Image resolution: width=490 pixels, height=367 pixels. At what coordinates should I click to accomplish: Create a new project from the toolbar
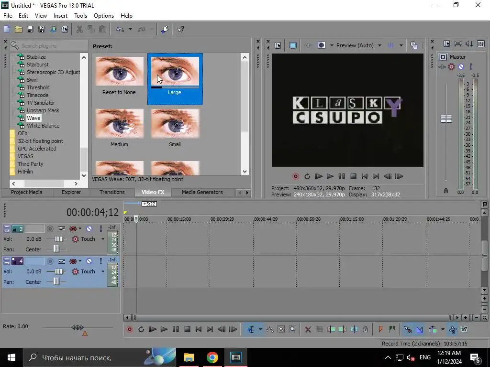coord(7,29)
